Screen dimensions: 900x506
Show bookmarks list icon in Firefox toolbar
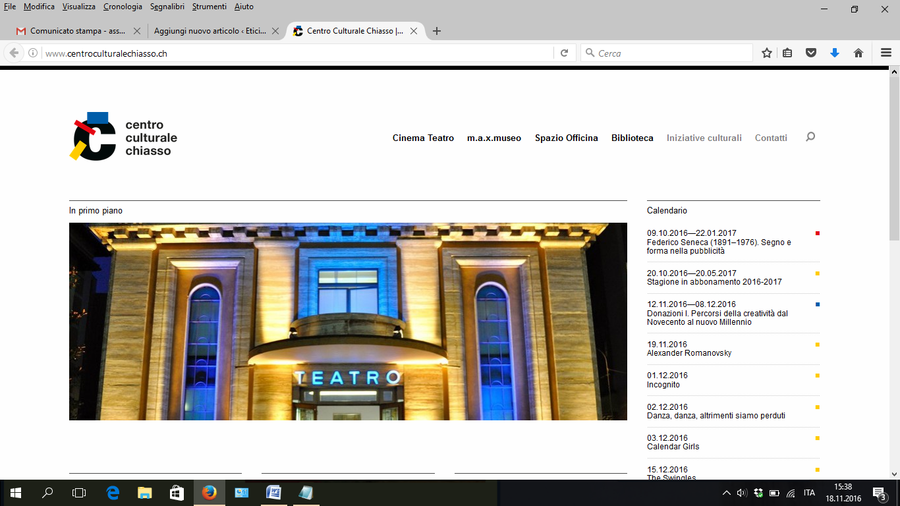click(787, 53)
